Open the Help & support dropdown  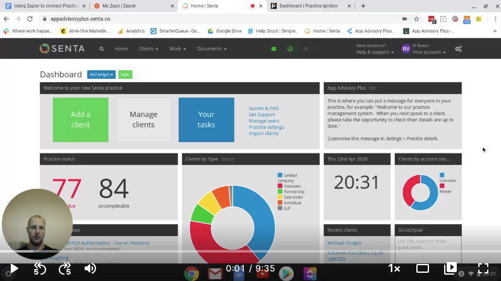pyautogui.click(x=375, y=52)
